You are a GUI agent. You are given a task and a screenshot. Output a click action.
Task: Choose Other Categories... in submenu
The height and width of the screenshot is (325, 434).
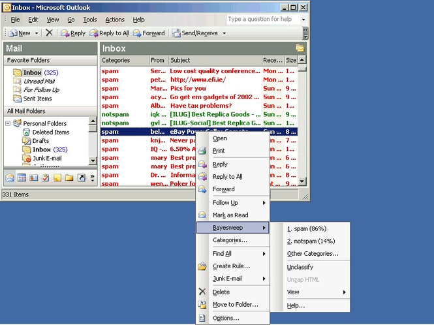pyautogui.click(x=310, y=254)
